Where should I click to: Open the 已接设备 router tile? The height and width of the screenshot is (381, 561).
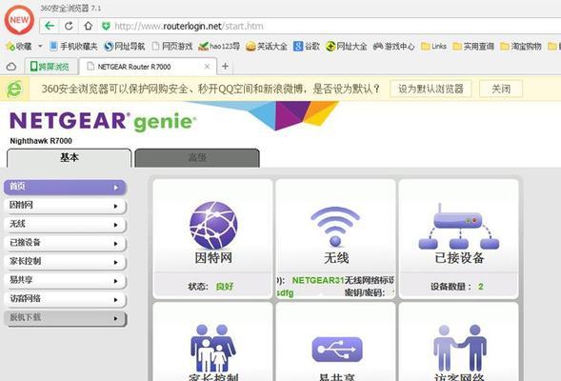(459, 239)
